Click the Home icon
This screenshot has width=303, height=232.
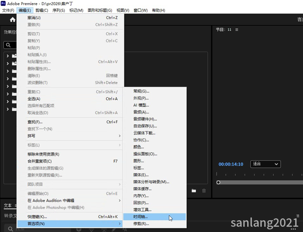point(13,19)
